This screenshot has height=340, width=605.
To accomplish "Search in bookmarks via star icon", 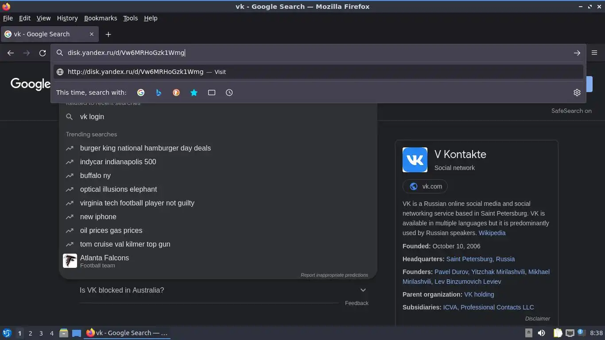I will coord(194,93).
